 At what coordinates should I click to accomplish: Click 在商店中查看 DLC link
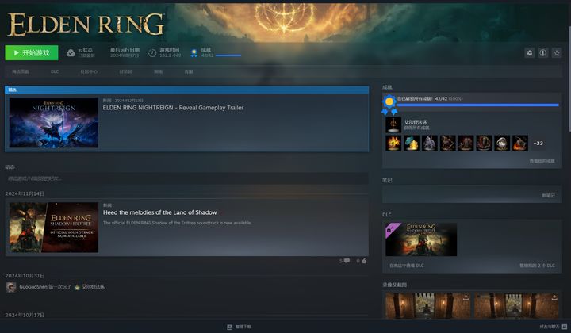click(x=407, y=266)
